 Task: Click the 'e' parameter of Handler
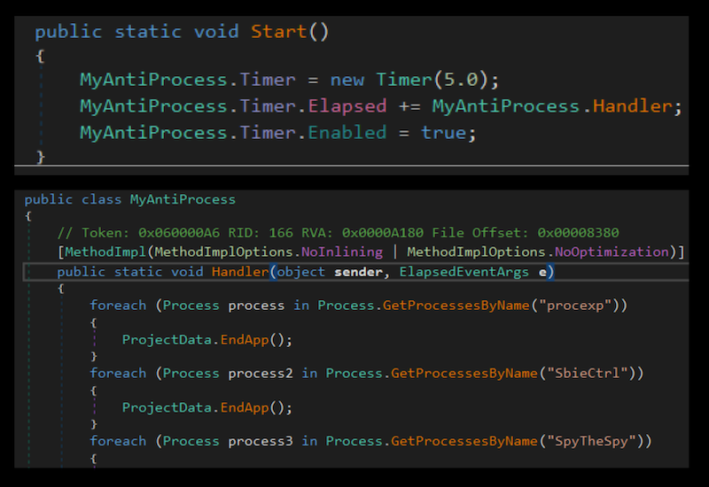coord(542,272)
